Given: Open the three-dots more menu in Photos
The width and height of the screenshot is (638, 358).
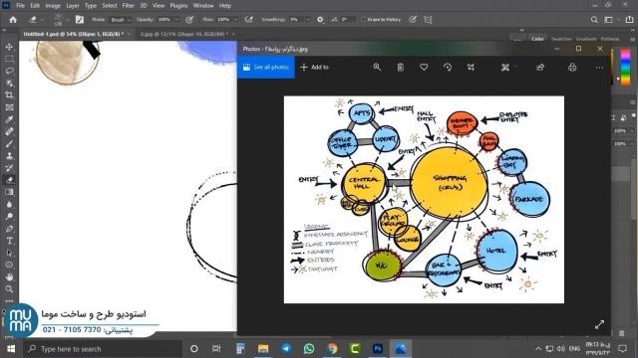Looking at the screenshot, I should tap(599, 68).
